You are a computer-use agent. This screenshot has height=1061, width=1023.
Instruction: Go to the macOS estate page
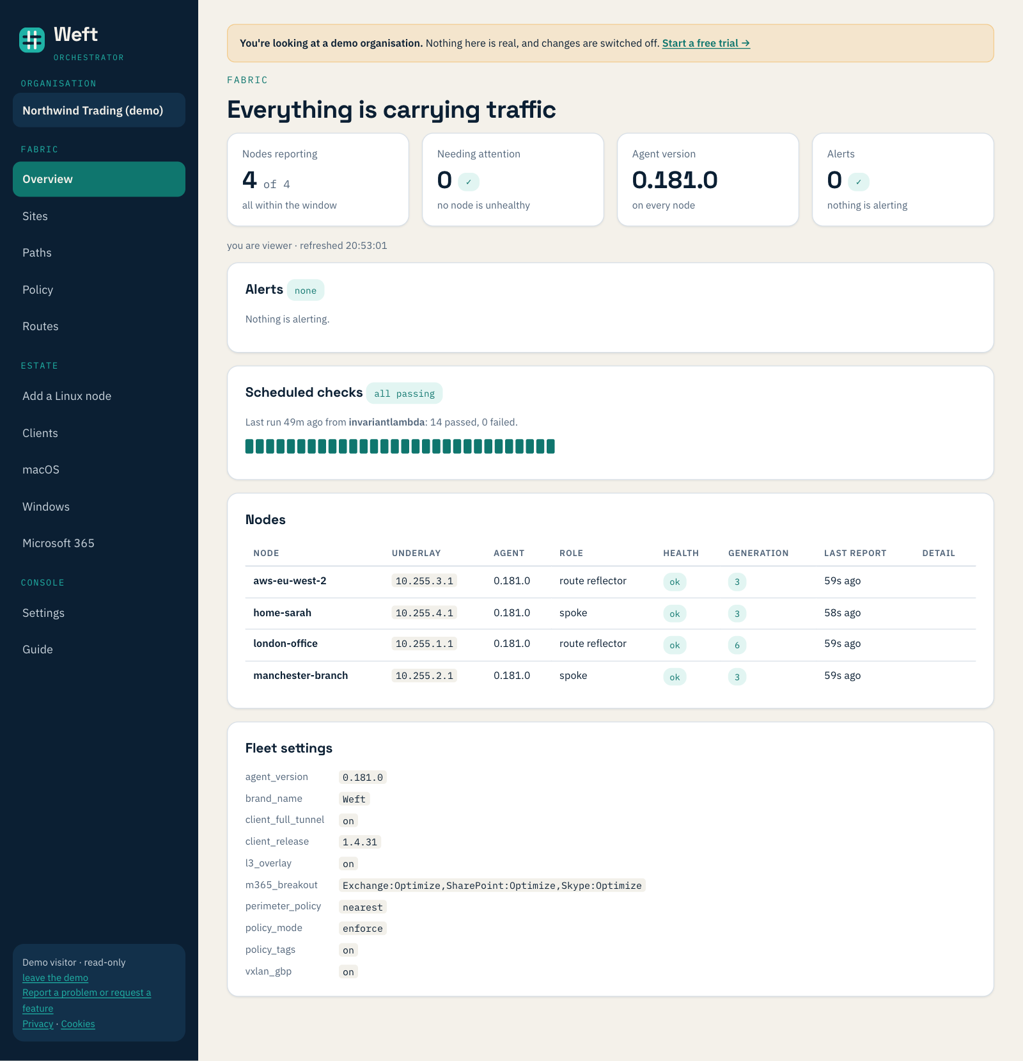point(99,470)
